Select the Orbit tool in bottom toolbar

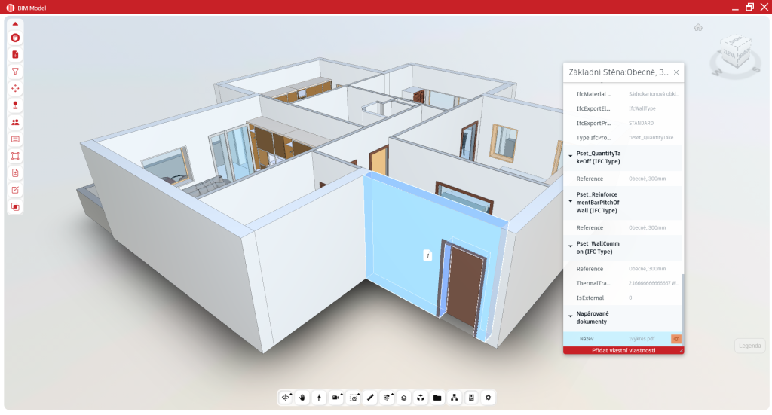click(286, 398)
